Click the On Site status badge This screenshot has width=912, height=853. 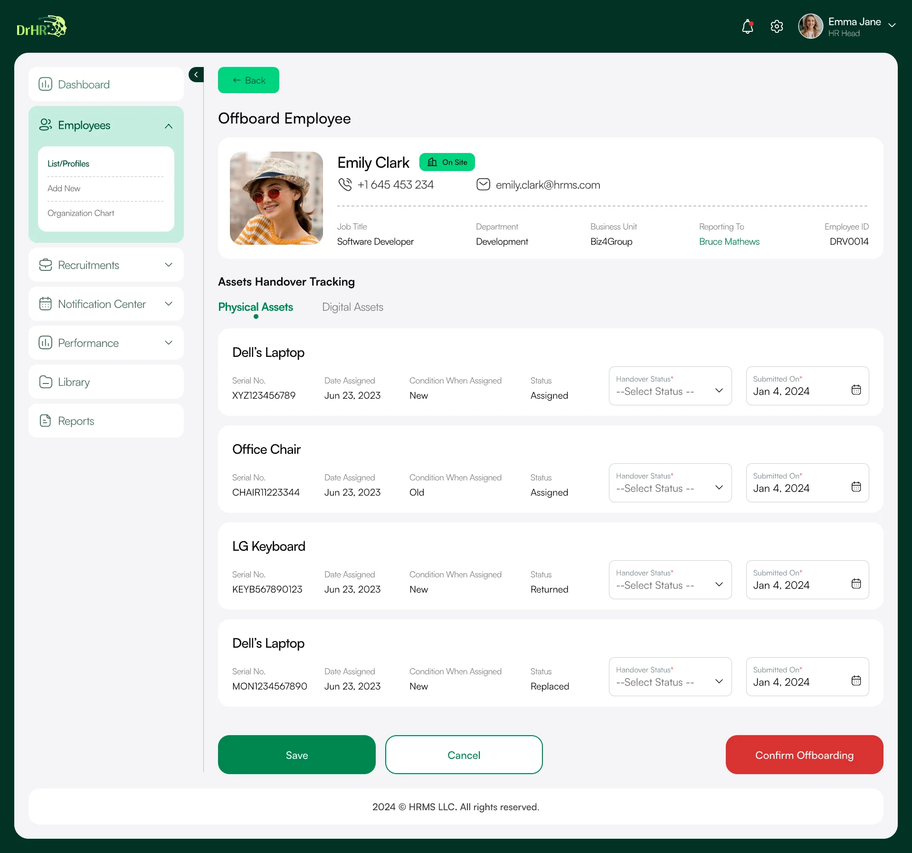pyautogui.click(x=447, y=162)
